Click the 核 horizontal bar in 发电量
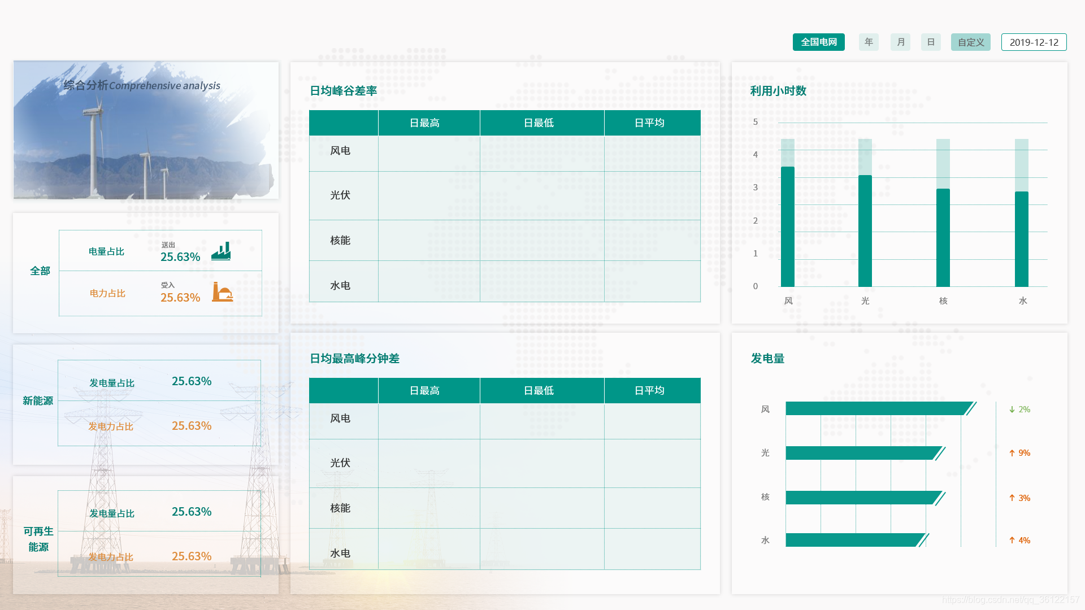The width and height of the screenshot is (1085, 610). [865, 498]
